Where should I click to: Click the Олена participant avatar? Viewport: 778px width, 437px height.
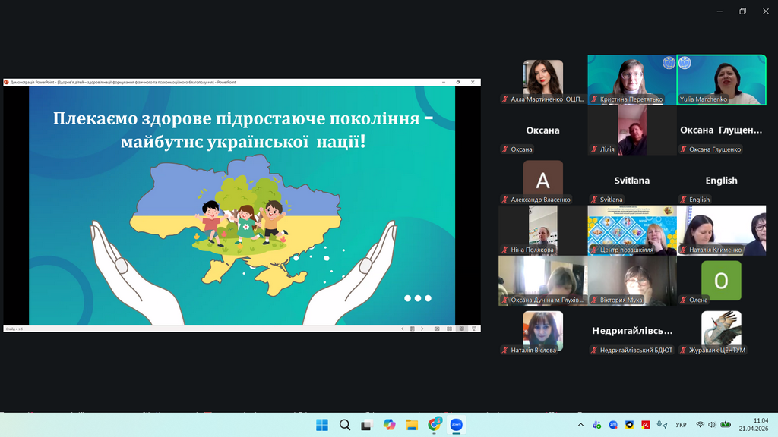click(721, 281)
